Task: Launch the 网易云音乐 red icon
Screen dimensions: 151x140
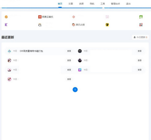Action: [40, 17]
